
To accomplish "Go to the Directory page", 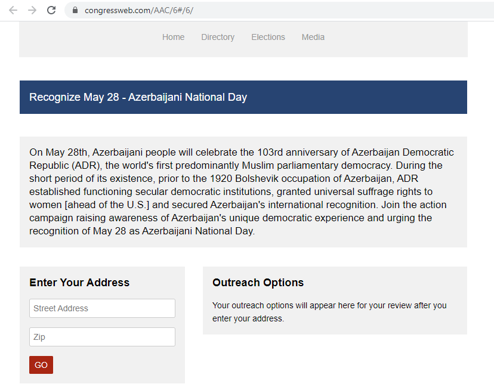I will [x=218, y=37].
